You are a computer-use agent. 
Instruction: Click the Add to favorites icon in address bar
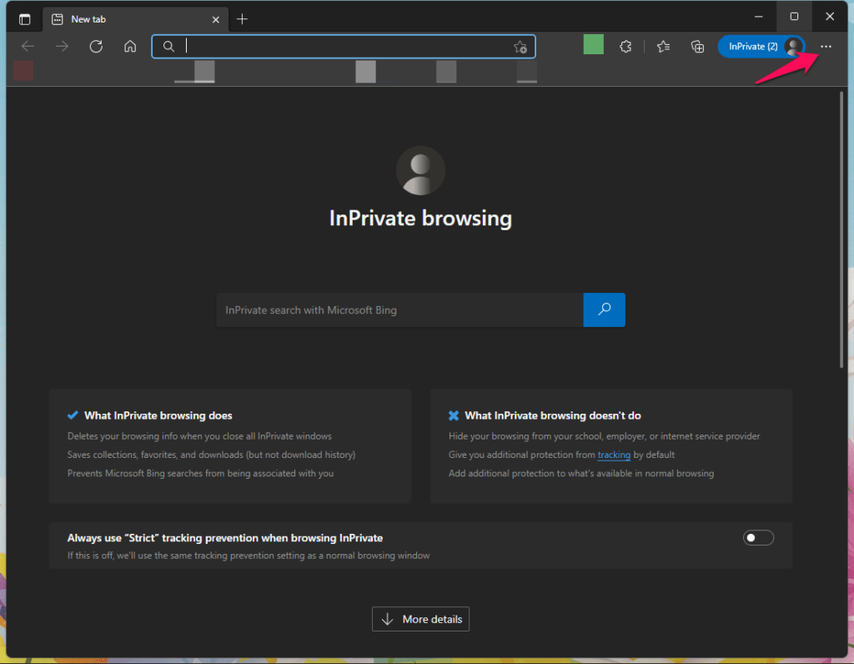[521, 47]
